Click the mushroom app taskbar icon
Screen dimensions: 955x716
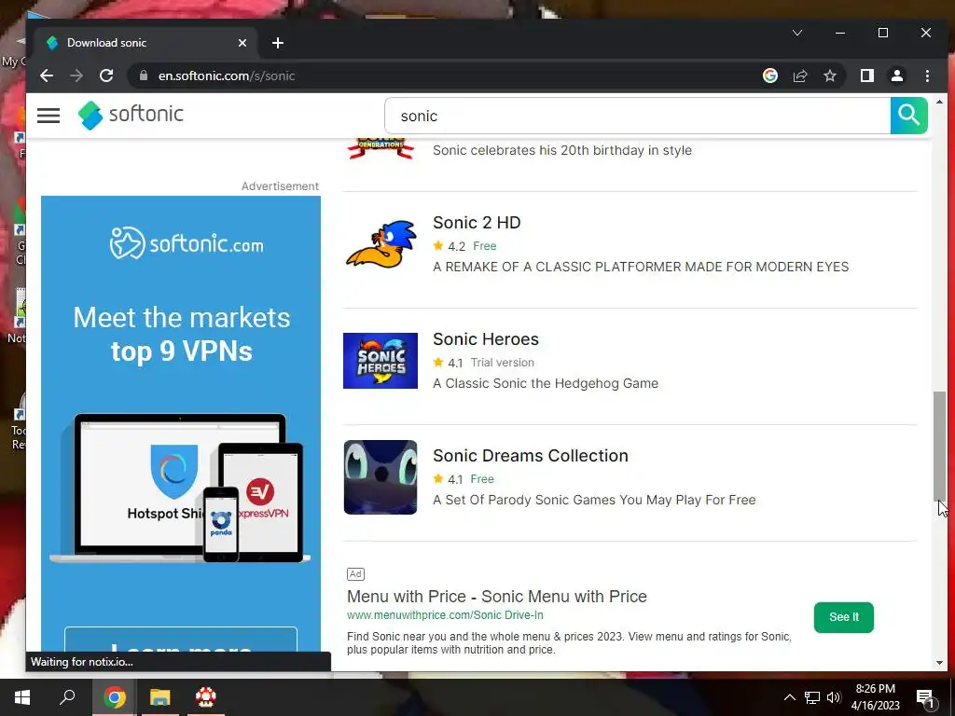tap(206, 697)
